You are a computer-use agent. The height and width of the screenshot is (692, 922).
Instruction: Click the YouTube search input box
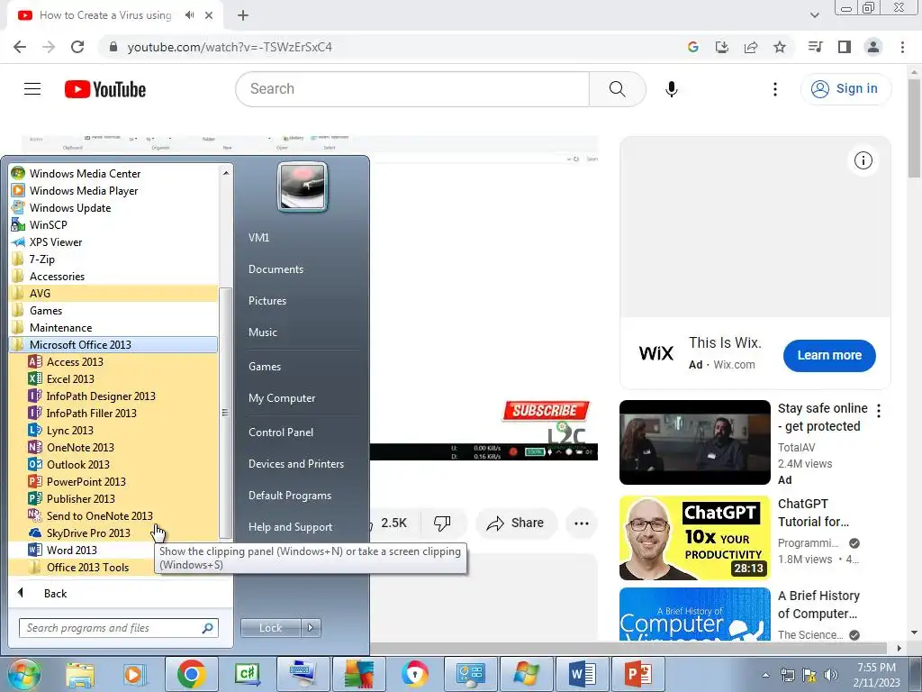click(x=412, y=89)
